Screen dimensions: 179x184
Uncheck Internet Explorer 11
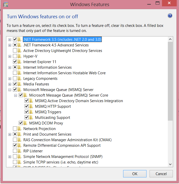[15, 62]
